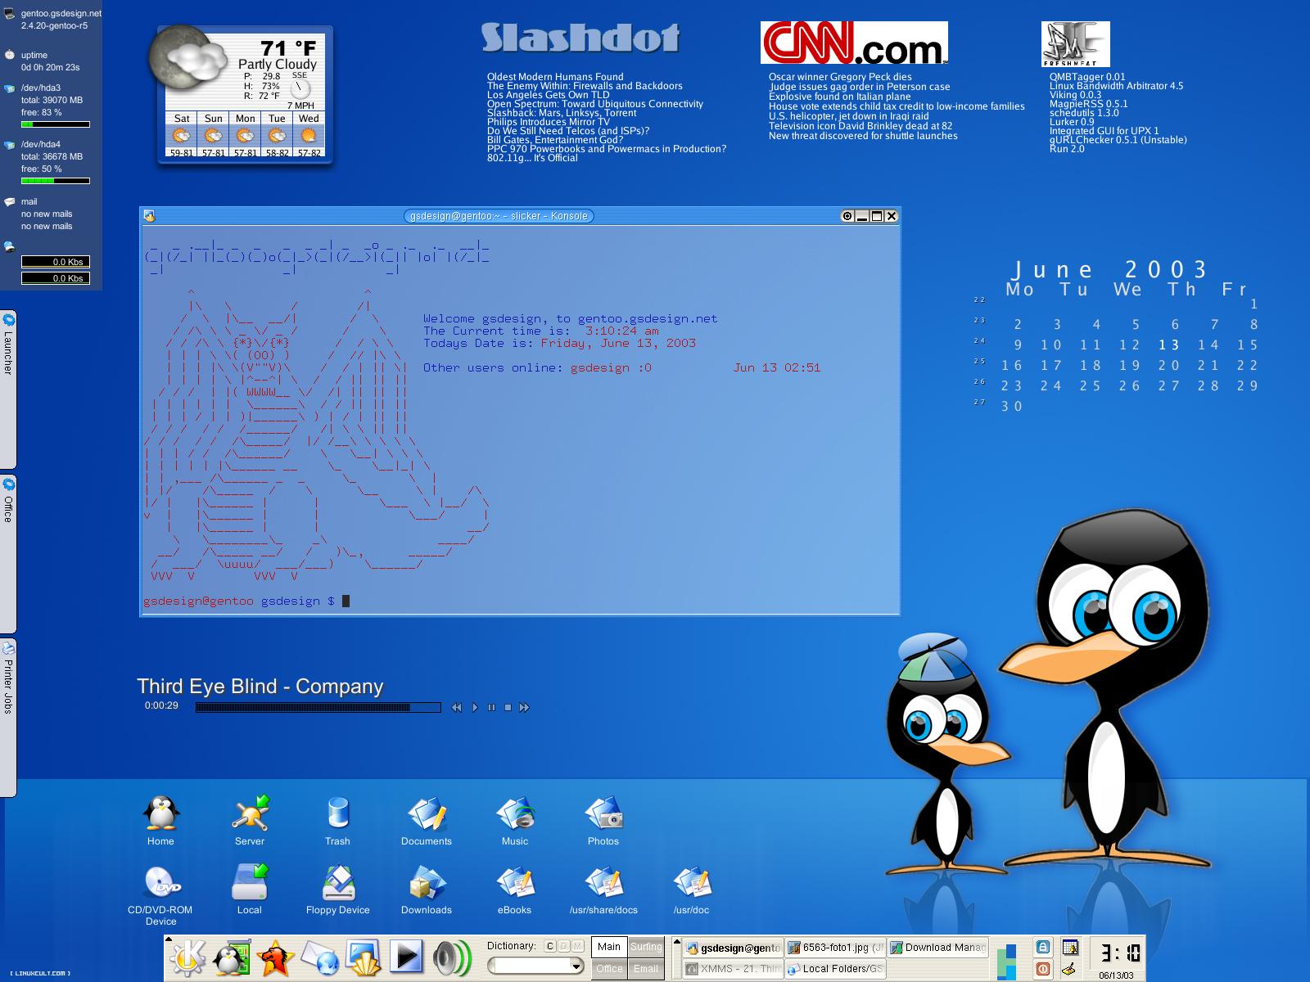Expand the taskbar list arrow
The width and height of the screenshot is (1310, 982).
click(677, 943)
